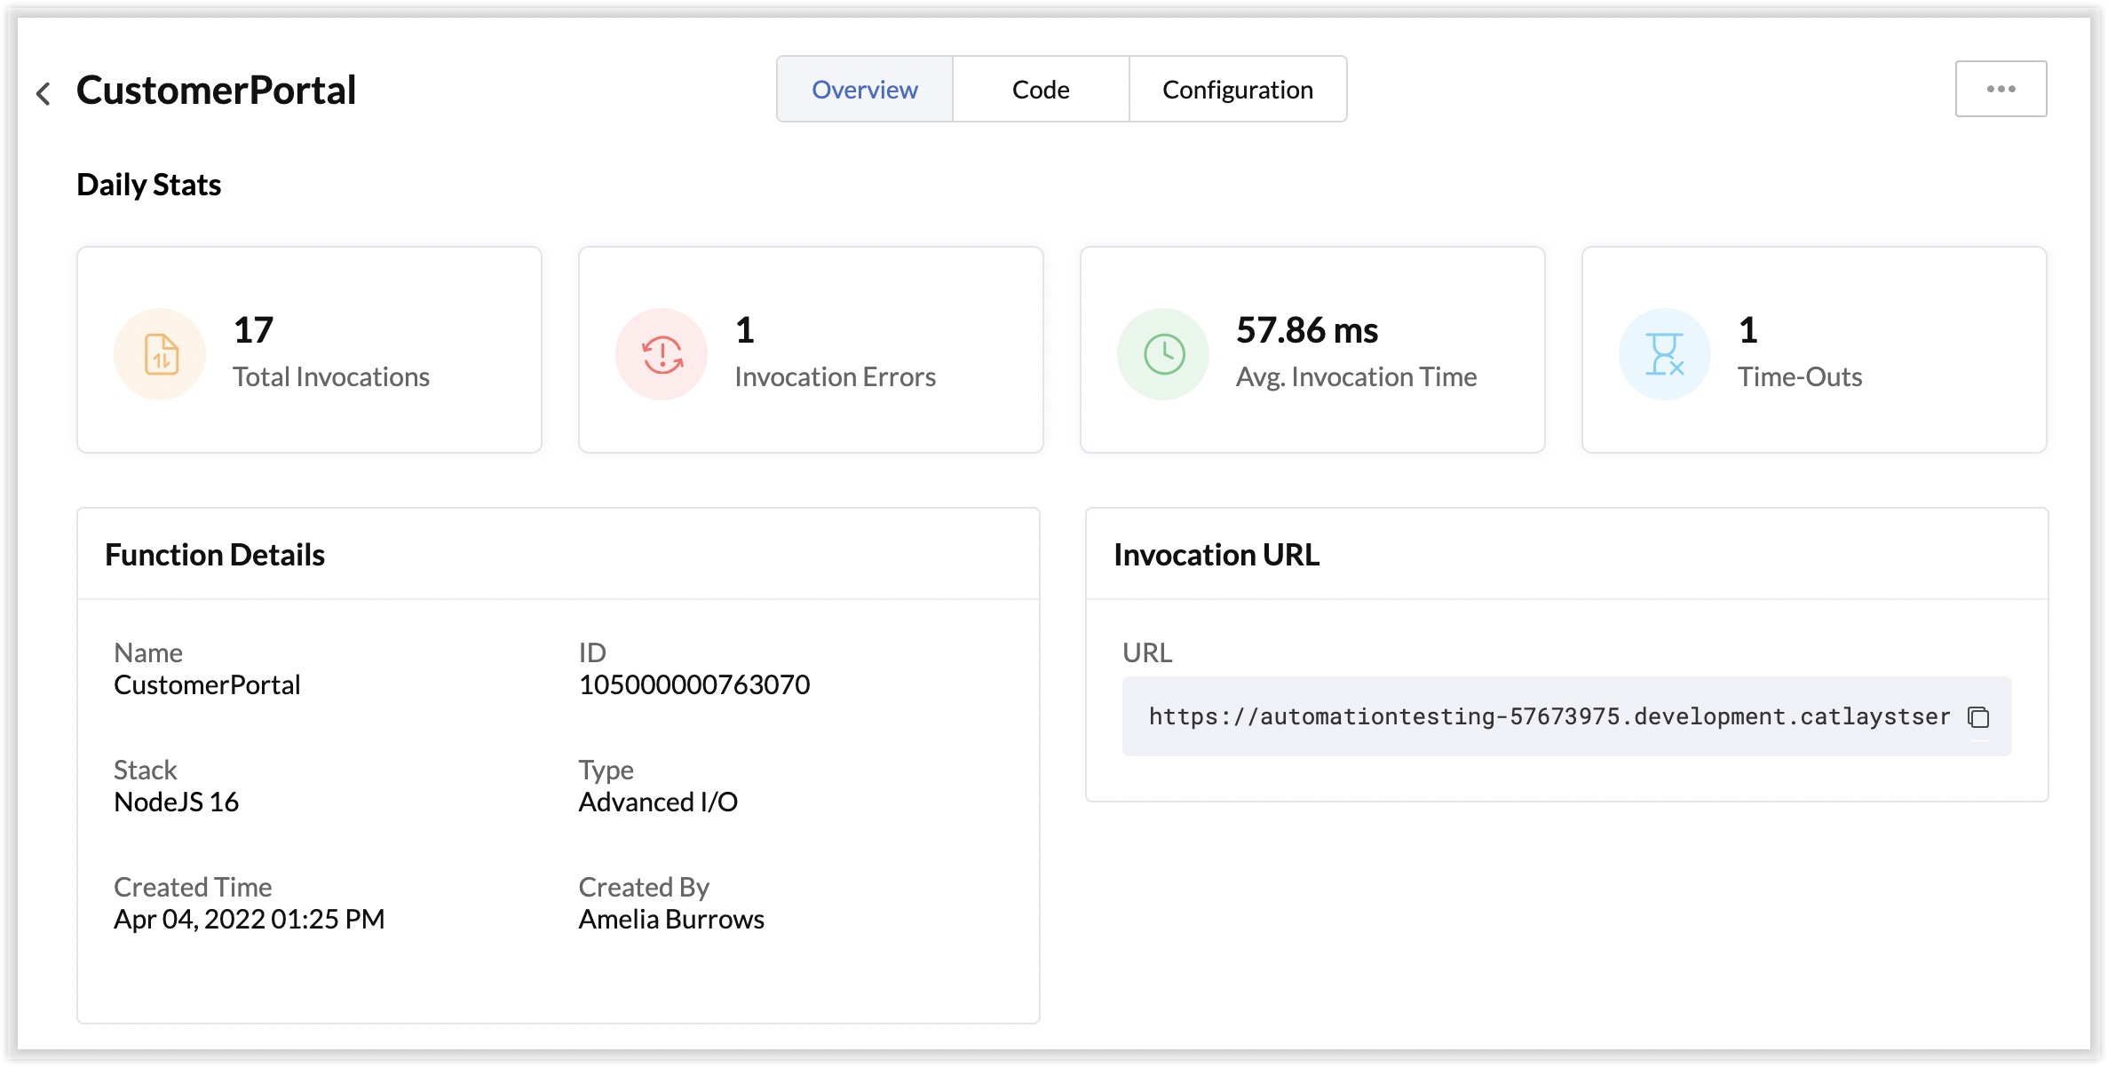Click the Daily Stats heading
Screen dimensions: 2108x1067
(x=149, y=185)
